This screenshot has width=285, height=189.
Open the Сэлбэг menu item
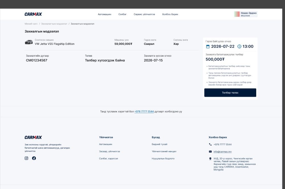click(x=122, y=14)
